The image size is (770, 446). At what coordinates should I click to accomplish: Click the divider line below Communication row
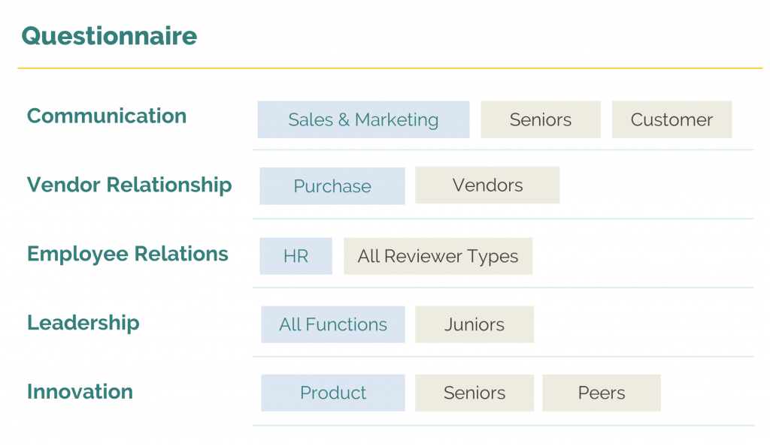503,150
